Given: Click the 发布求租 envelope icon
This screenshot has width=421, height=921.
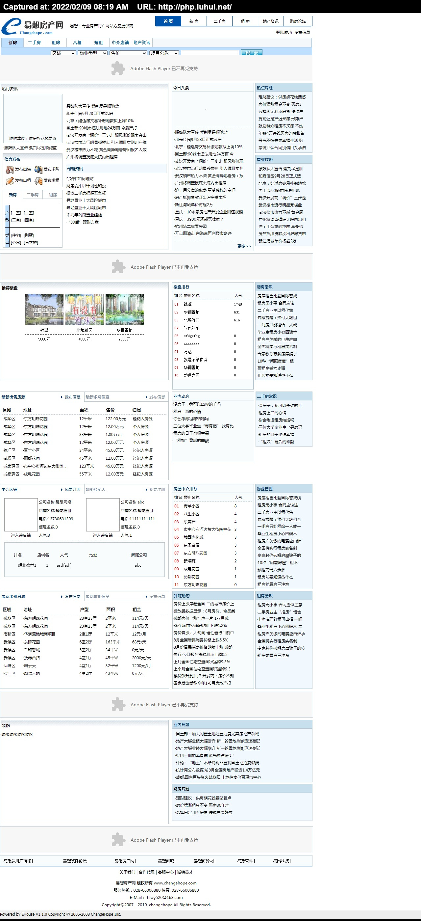Looking at the screenshot, I should coord(38,181).
